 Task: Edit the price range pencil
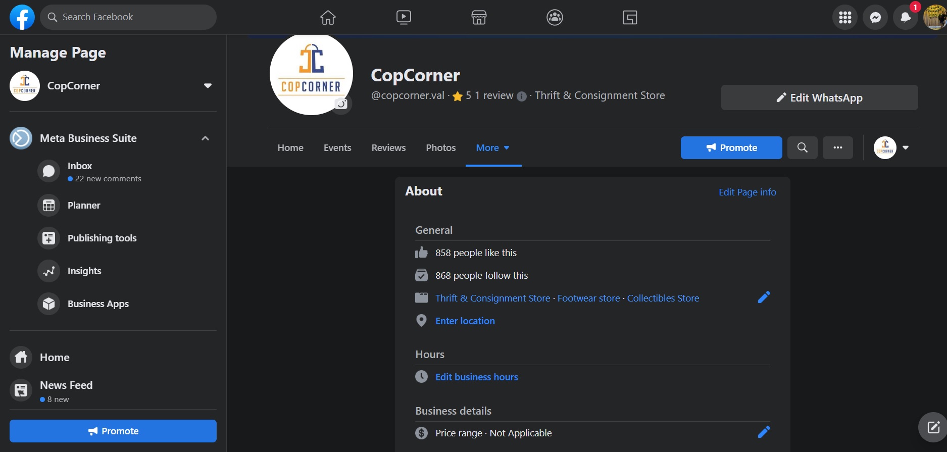coord(764,432)
